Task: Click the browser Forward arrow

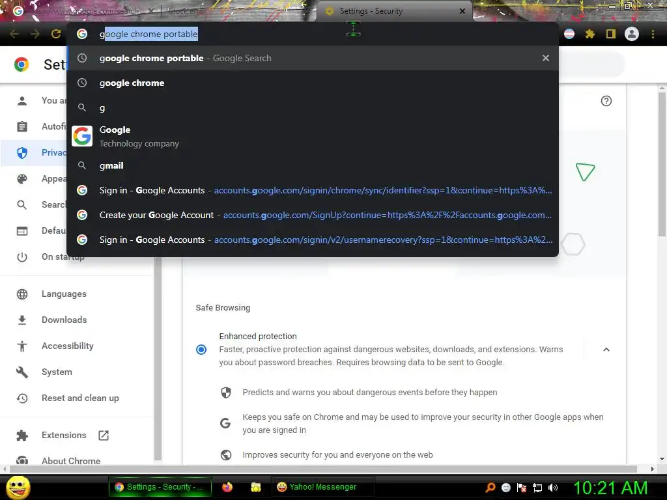Action: (x=35, y=34)
